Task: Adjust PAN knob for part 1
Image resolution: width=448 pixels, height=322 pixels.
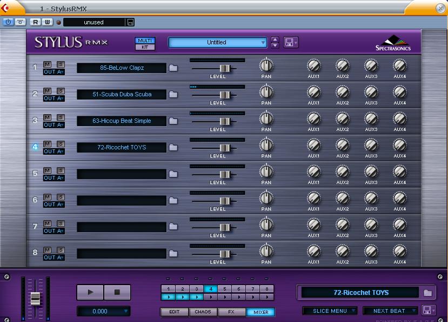Action: (x=266, y=65)
